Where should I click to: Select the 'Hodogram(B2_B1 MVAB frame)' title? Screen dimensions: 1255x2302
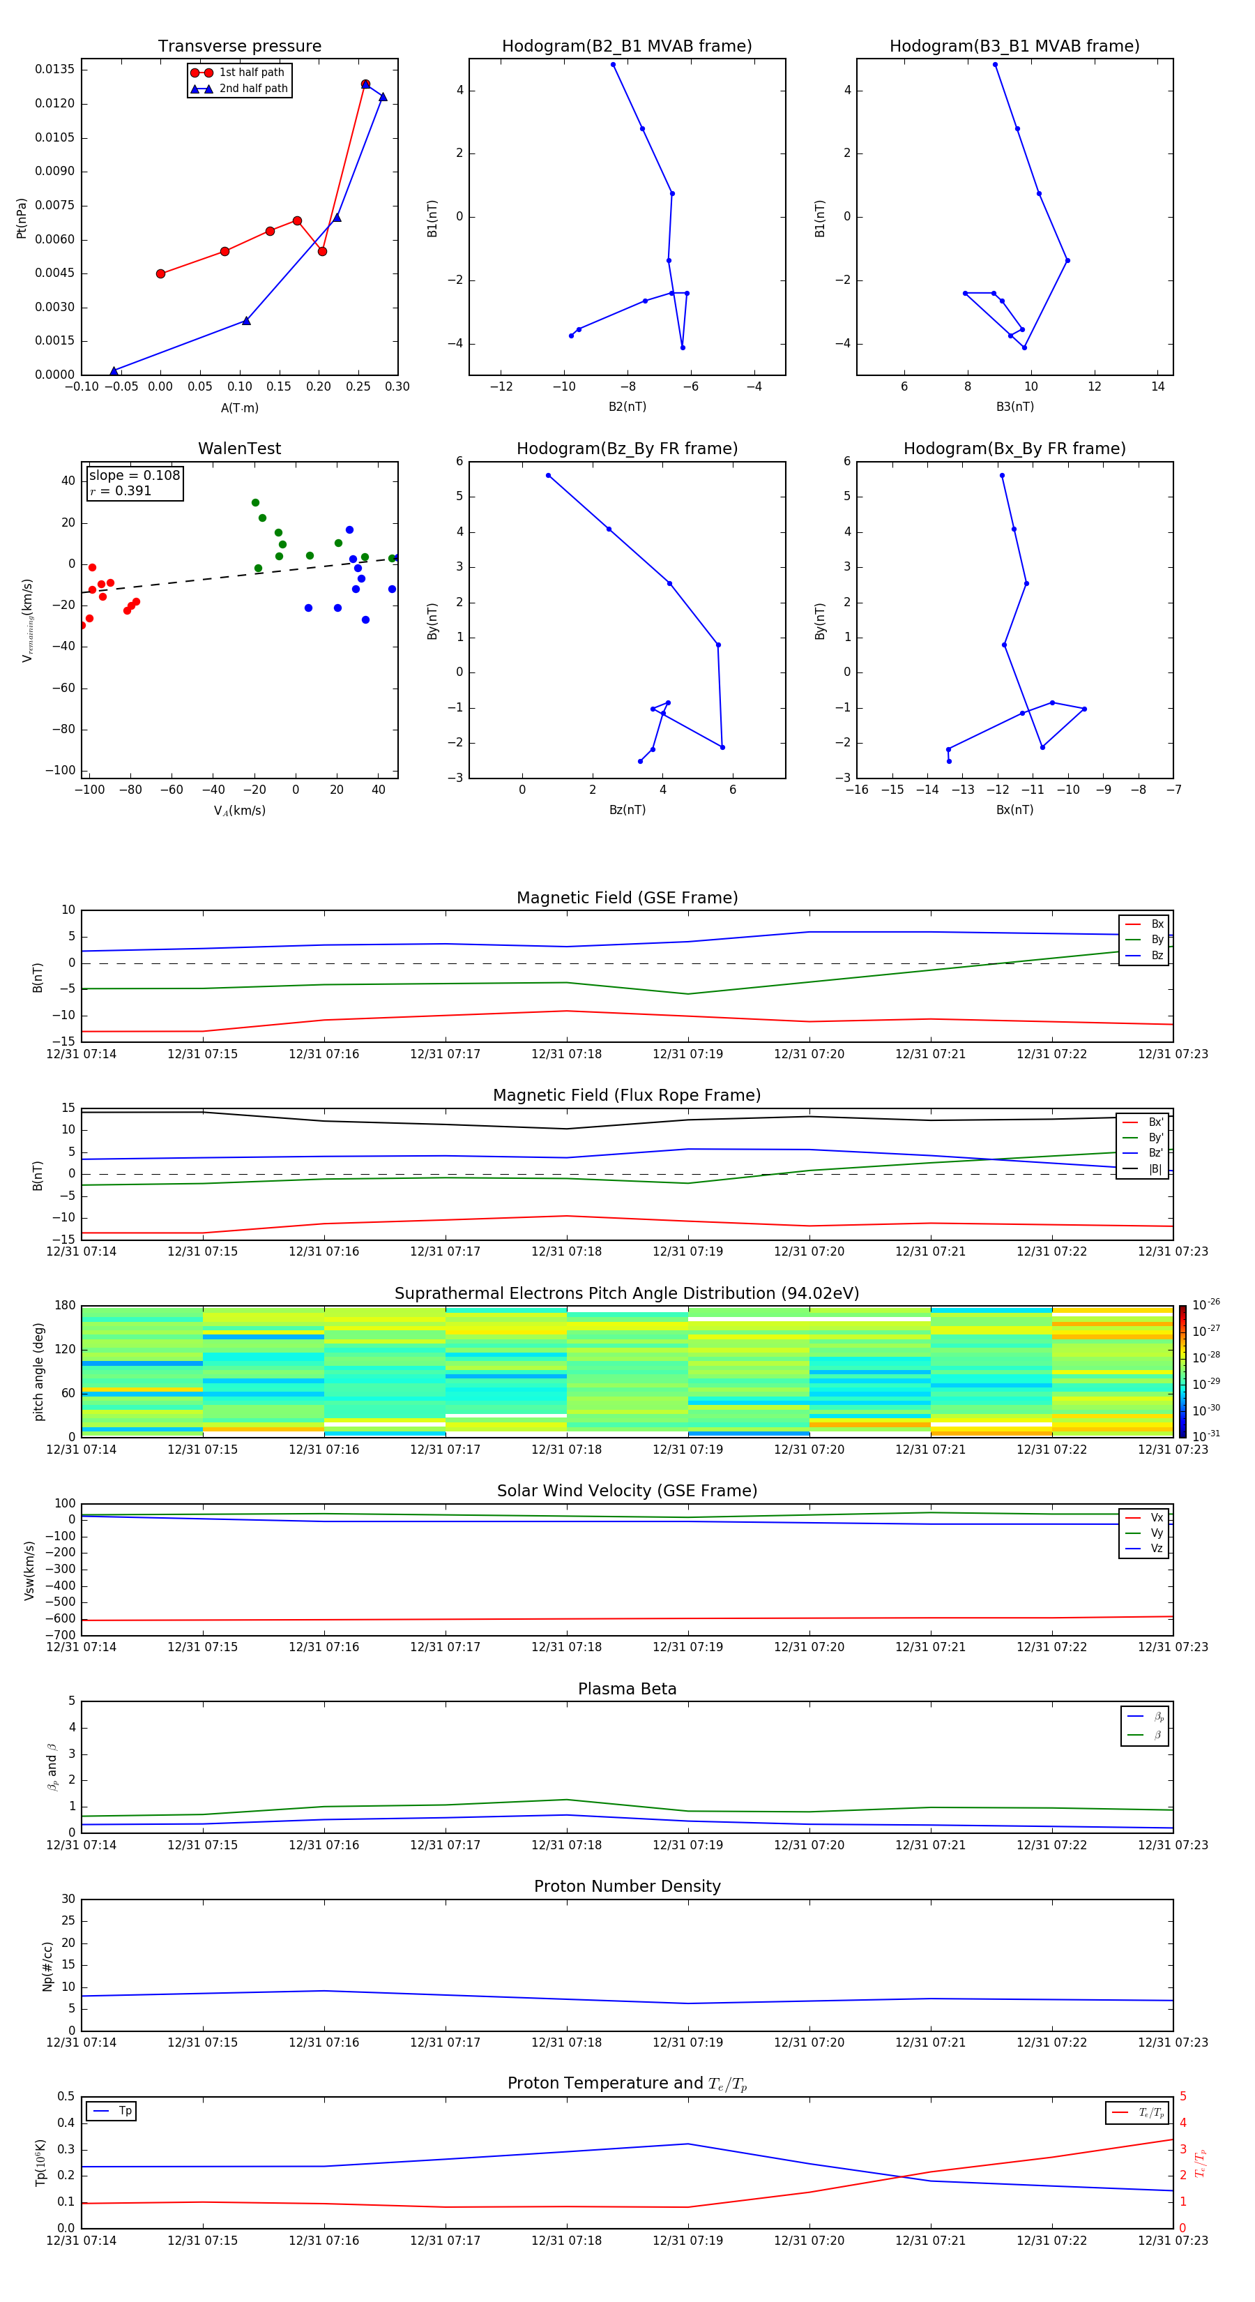tap(627, 47)
